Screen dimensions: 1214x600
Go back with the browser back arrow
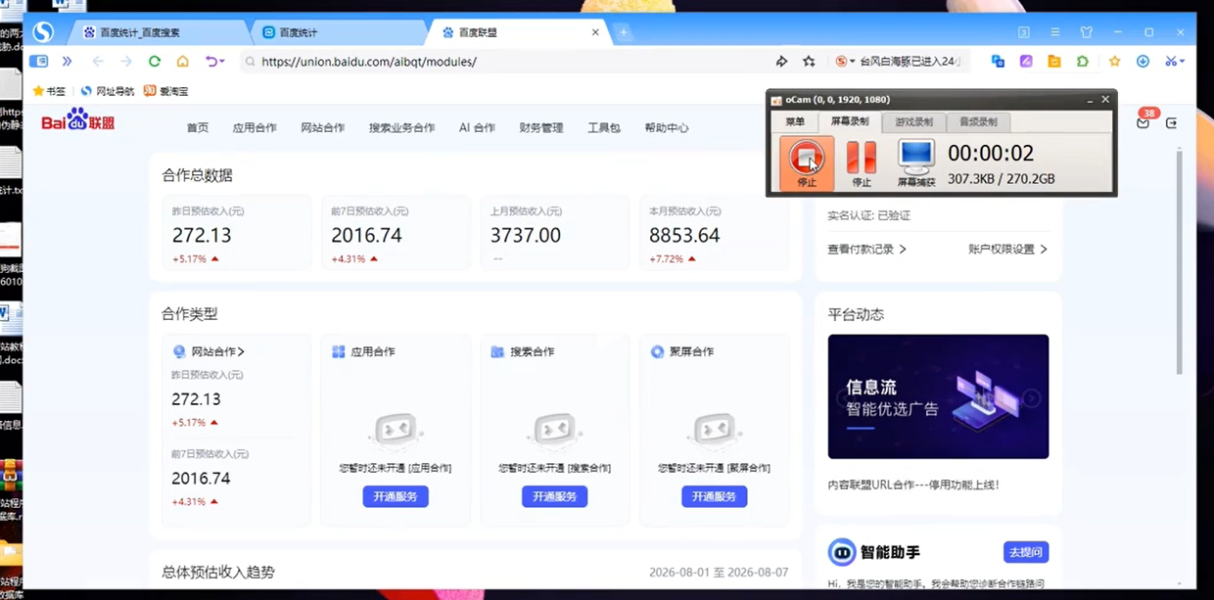pyautogui.click(x=97, y=61)
